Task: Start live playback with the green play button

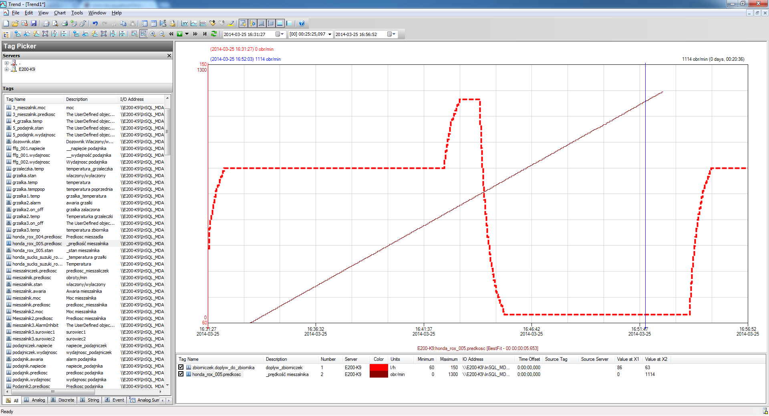Action: [x=180, y=34]
